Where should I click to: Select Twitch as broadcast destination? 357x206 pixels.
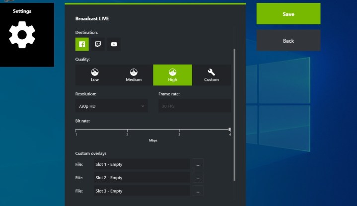tap(98, 44)
